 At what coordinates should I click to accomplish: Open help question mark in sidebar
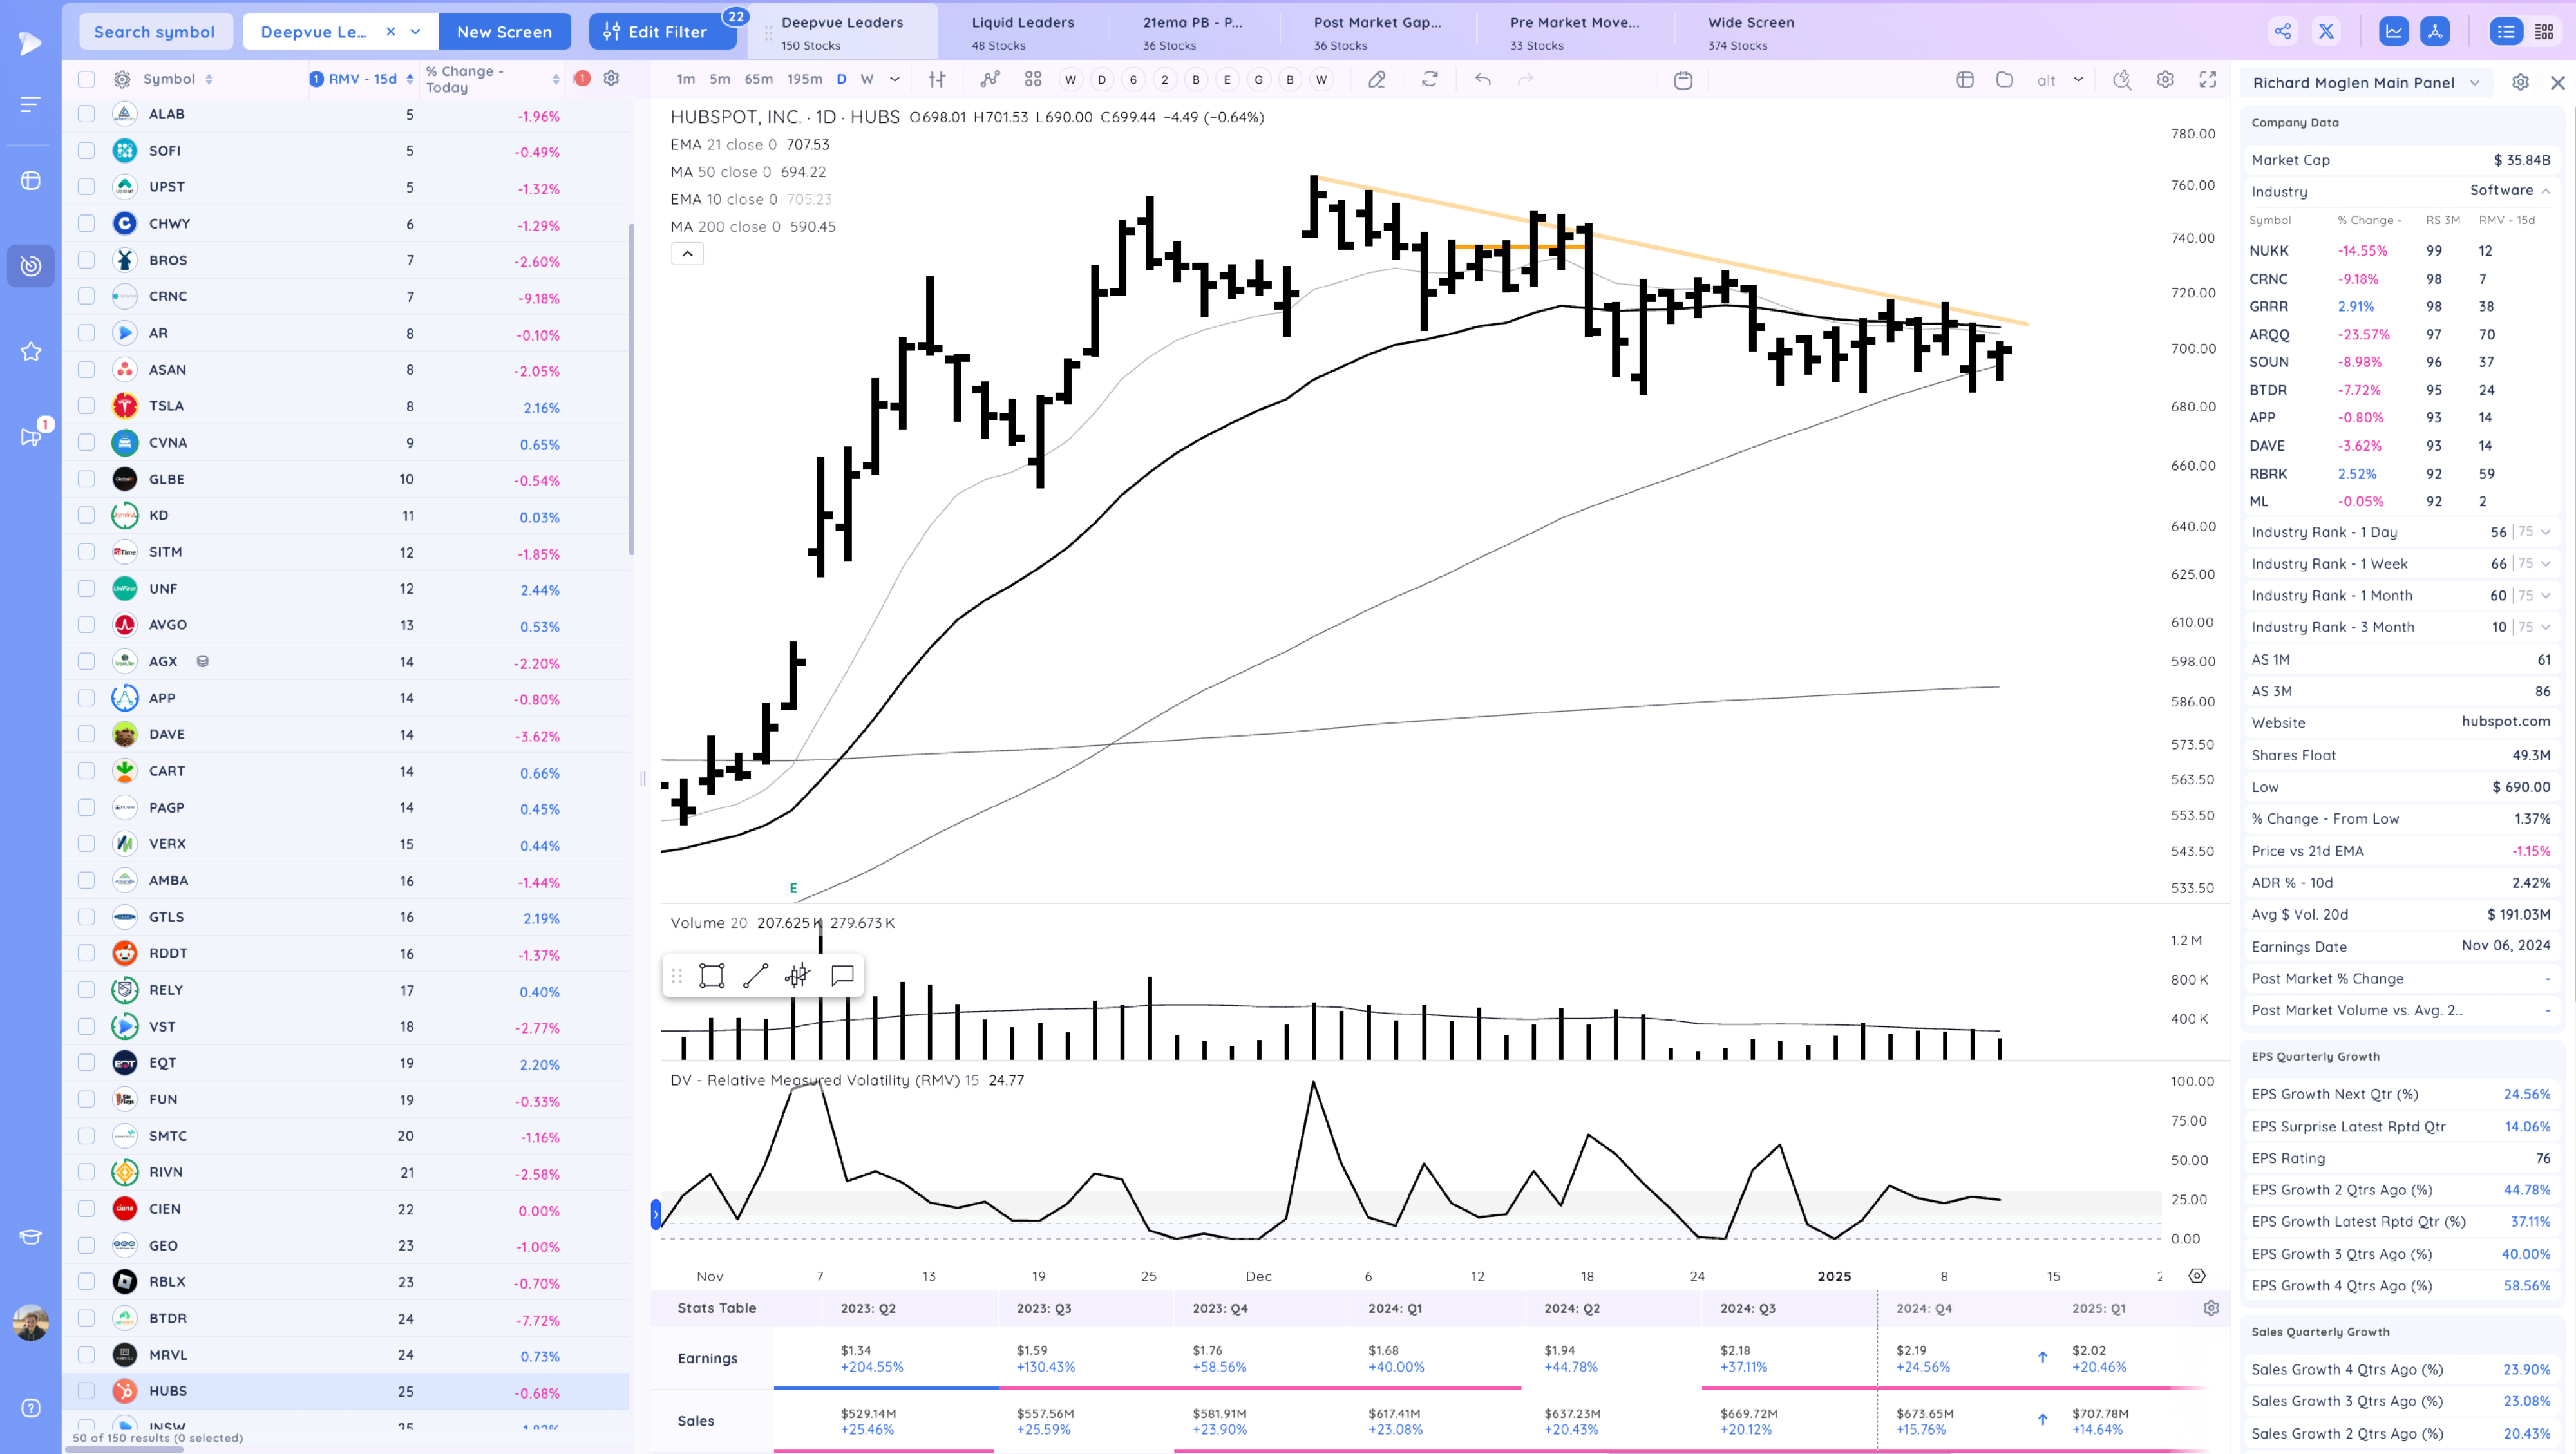(31, 1408)
